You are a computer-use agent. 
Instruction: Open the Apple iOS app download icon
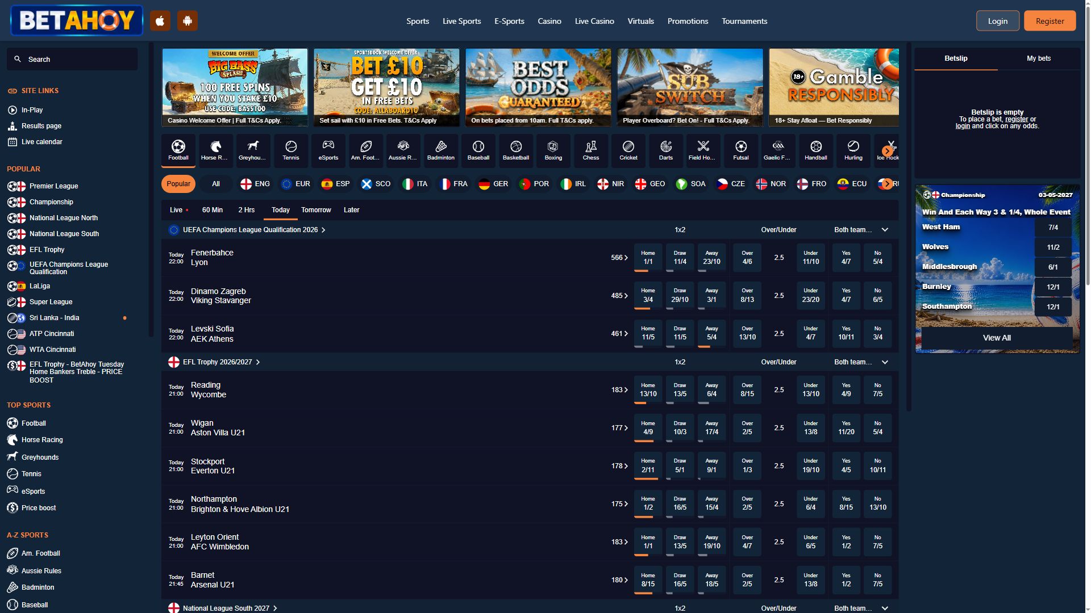tap(160, 21)
